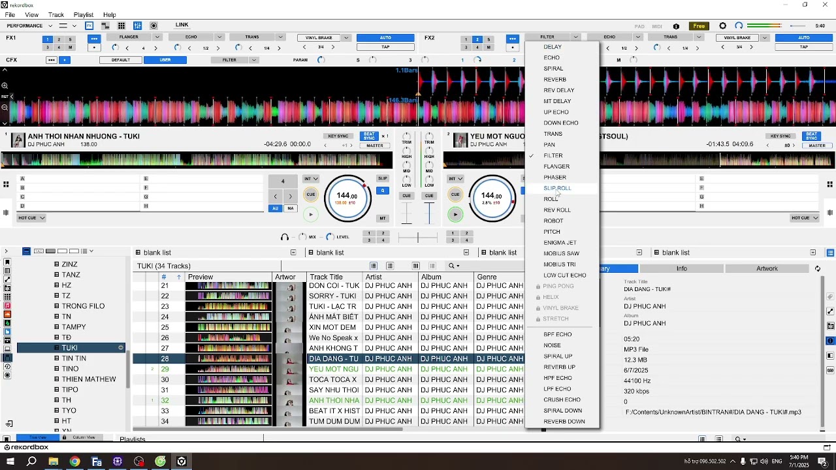The height and width of the screenshot is (470, 836).
Task: Click the FX panel icon in toolbar
Action: click(89, 26)
